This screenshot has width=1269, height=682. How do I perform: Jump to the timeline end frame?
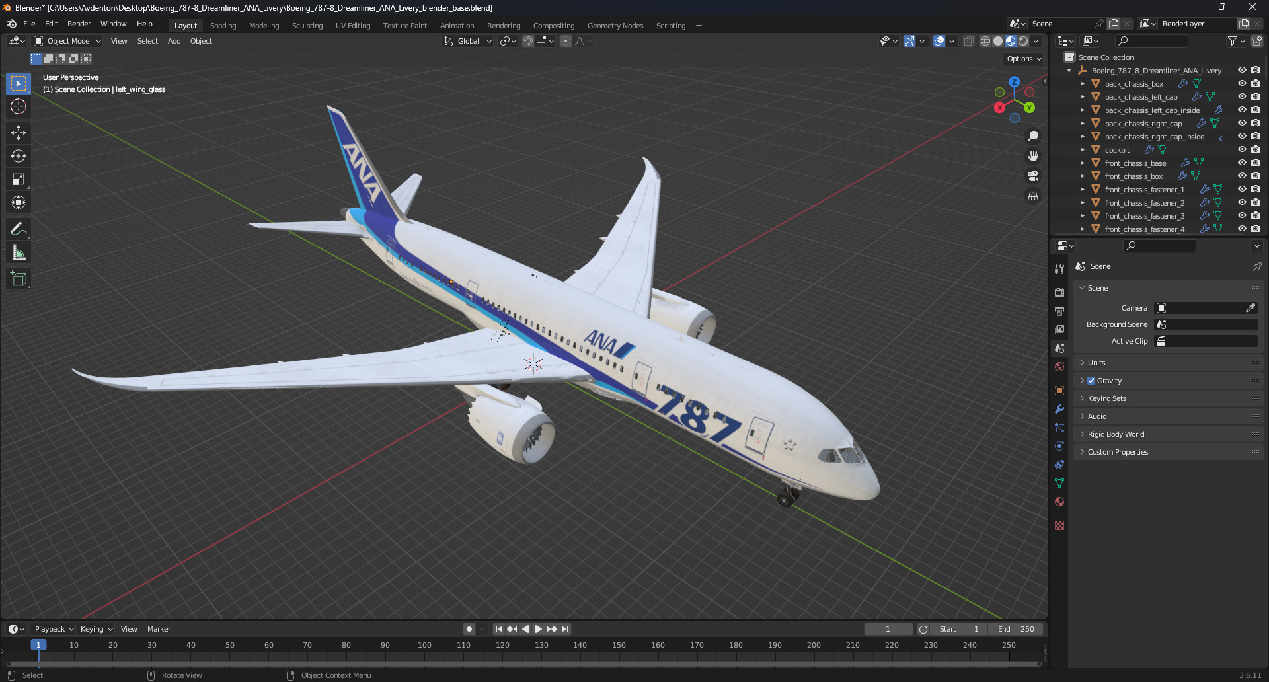pos(565,629)
